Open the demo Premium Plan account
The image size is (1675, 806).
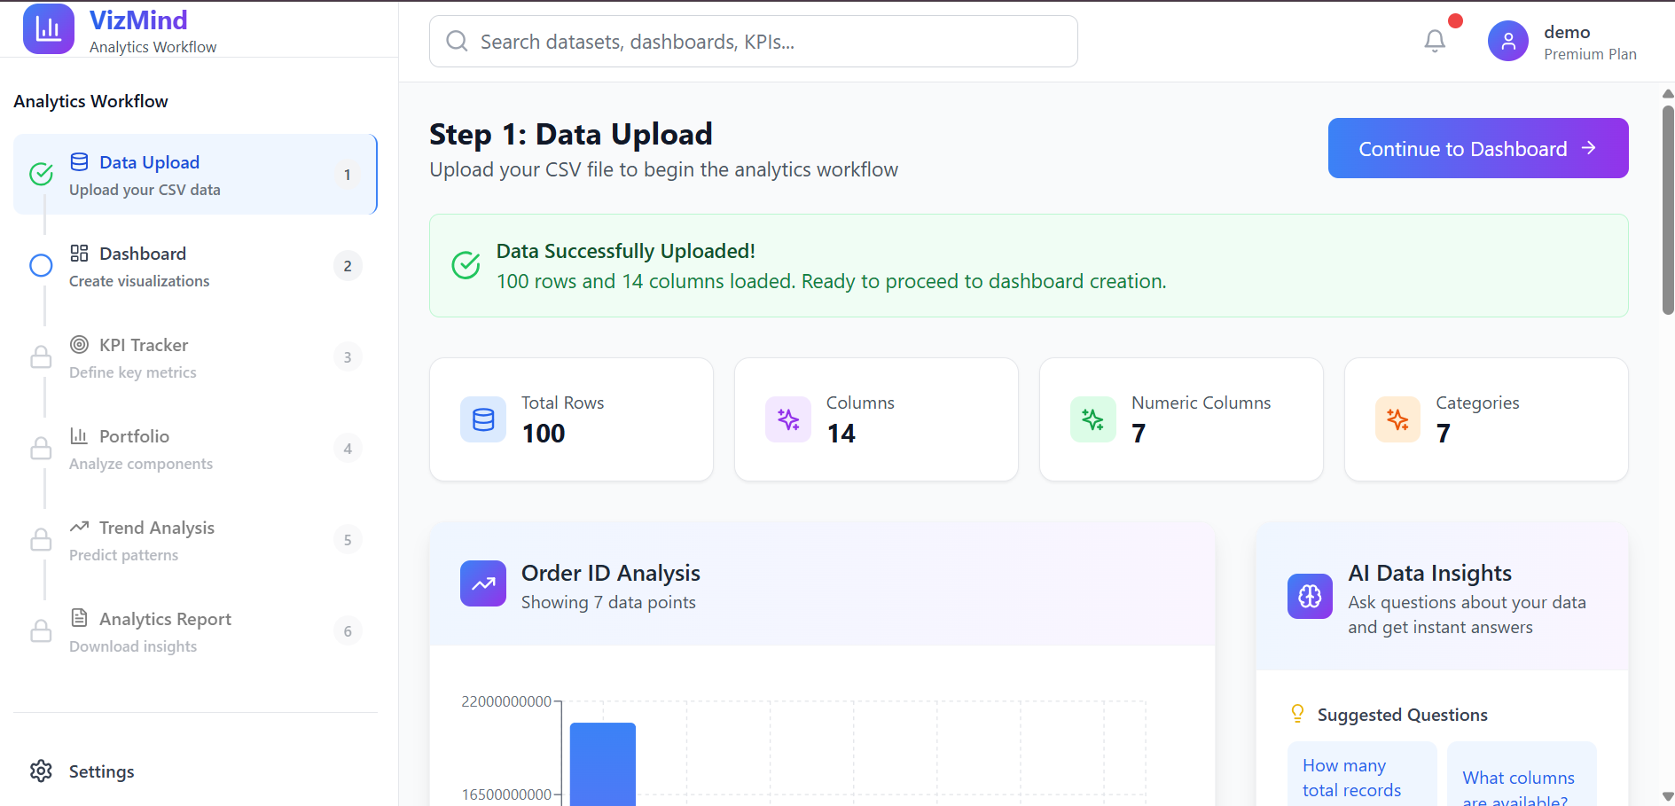click(1562, 42)
